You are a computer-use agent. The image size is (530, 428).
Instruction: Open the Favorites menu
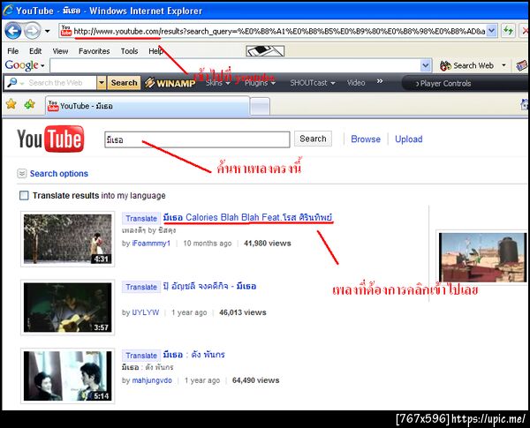(94, 51)
